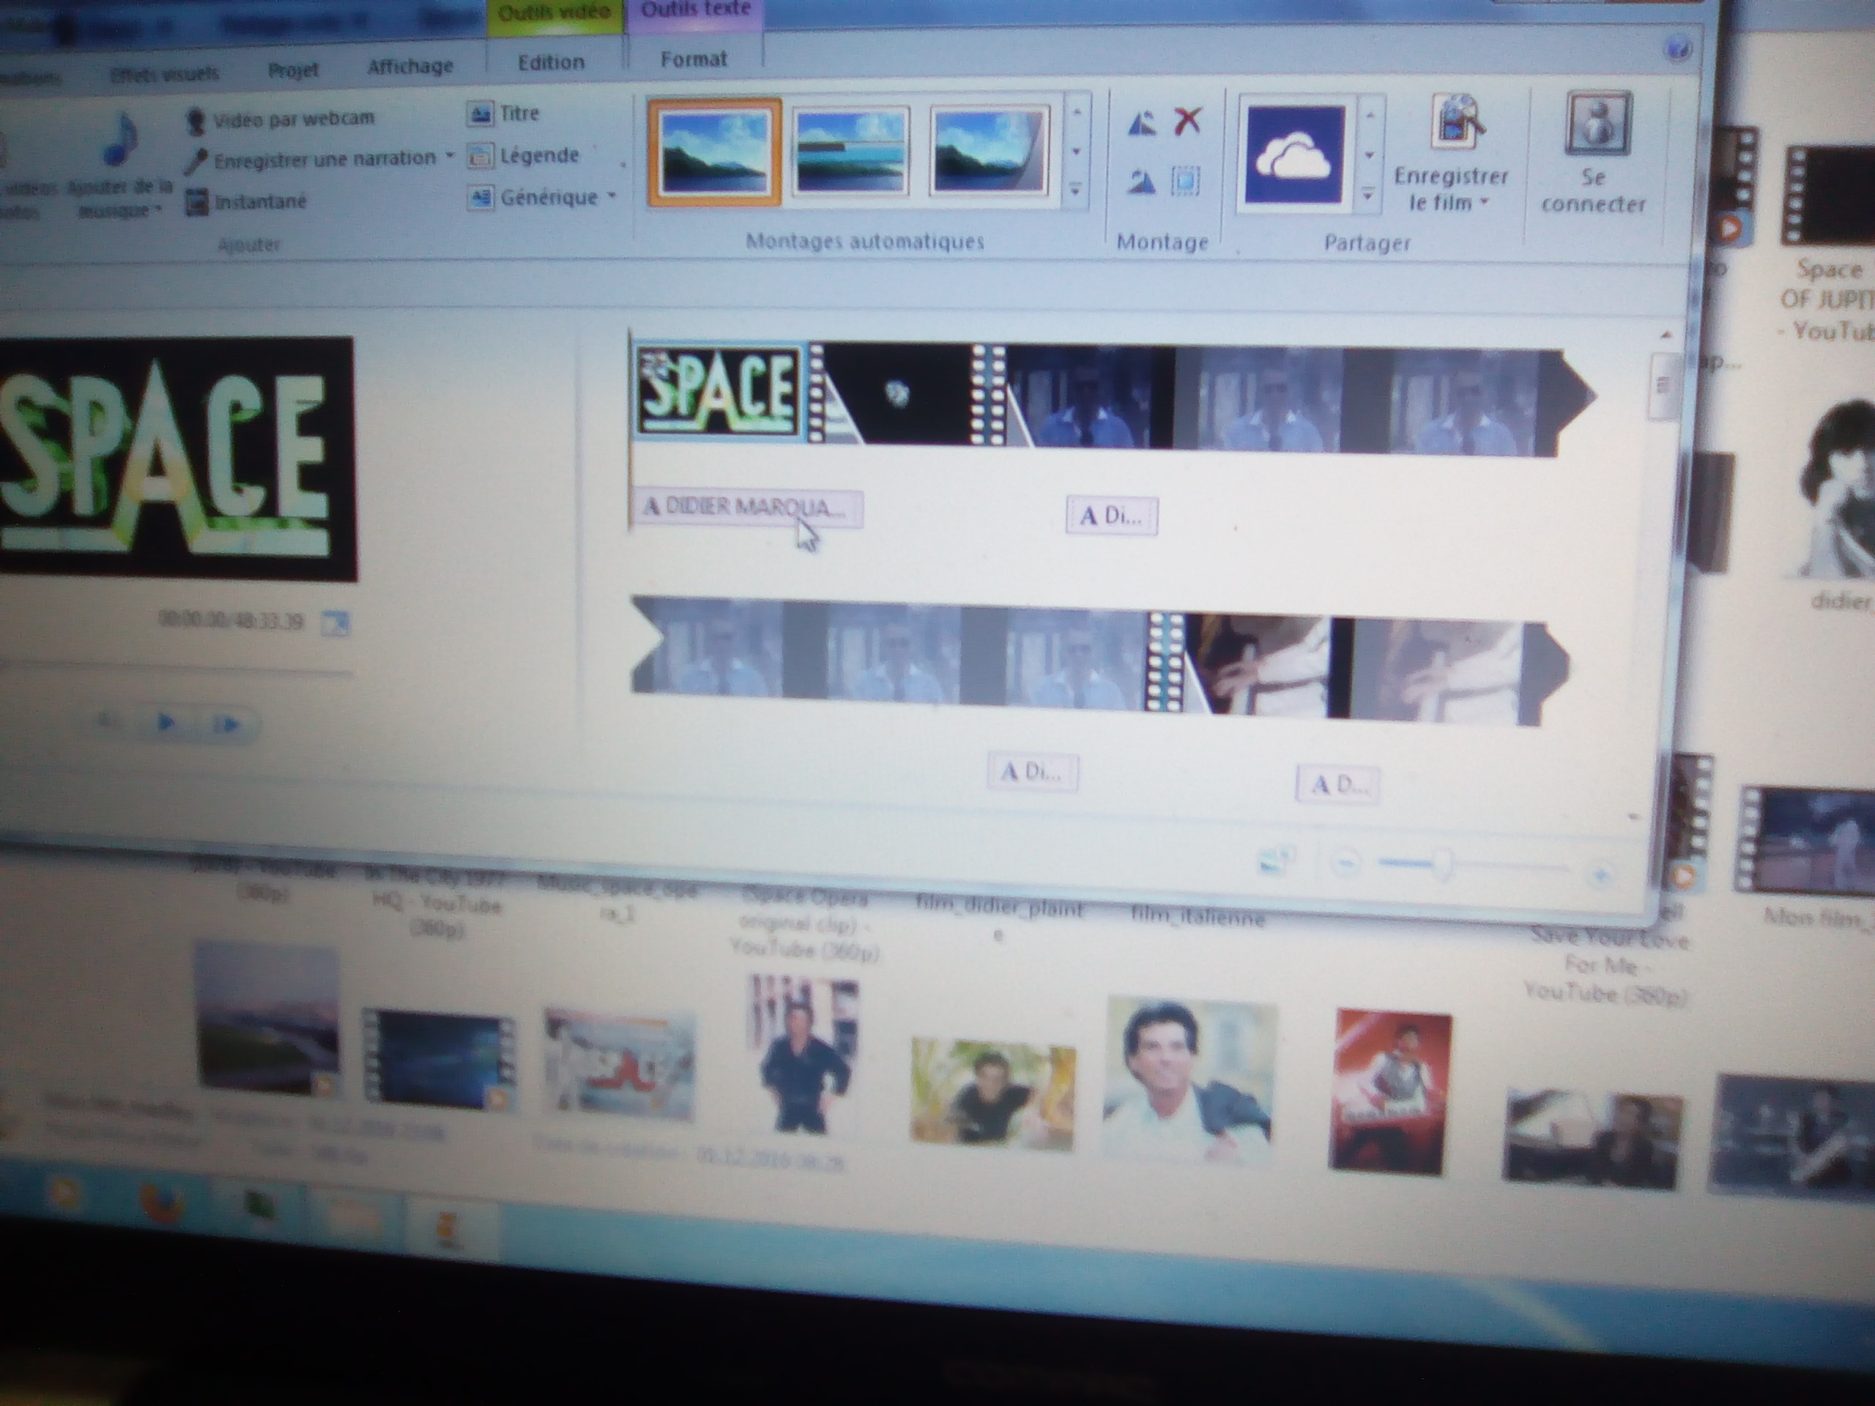The width and height of the screenshot is (1875, 1406).
Task: Expand the Partager gallery options
Action: click(x=1368, y=196)
